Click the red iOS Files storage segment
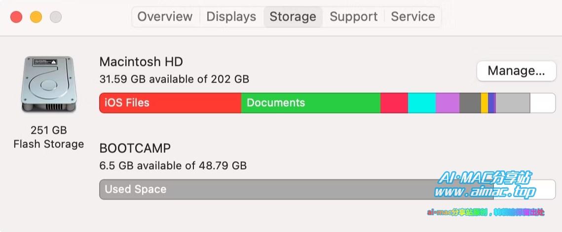 (170, 103)
